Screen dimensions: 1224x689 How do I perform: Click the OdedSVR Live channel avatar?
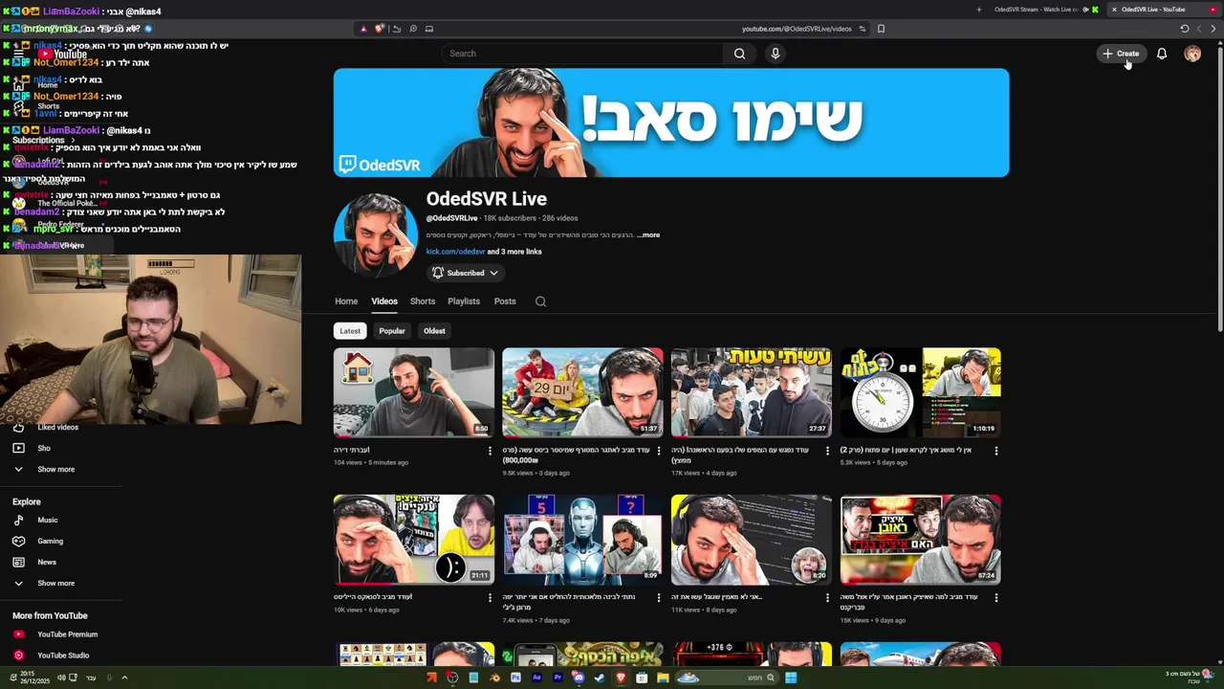376,235
